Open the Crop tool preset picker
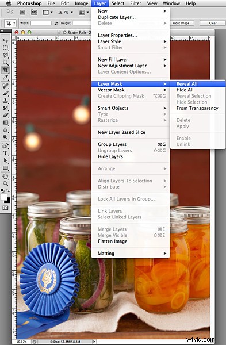226x345 pixels. pos(10,23)
